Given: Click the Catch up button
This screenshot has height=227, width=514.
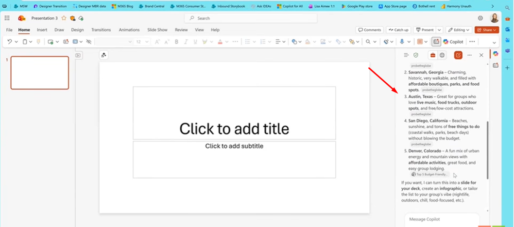Looking at the screenshot, I should point(398,30).
